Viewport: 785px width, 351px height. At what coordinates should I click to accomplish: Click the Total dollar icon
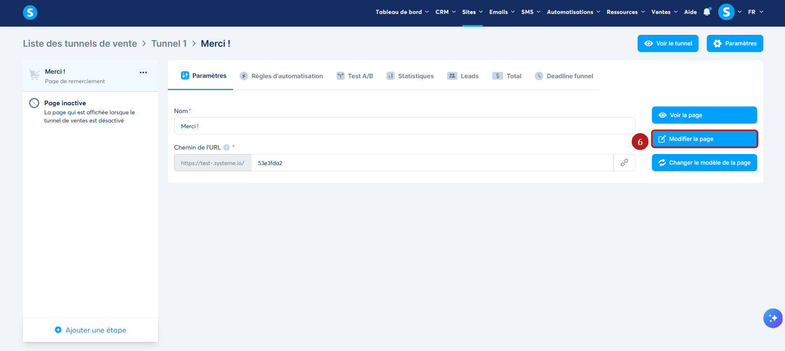click(x=498, y=76)
